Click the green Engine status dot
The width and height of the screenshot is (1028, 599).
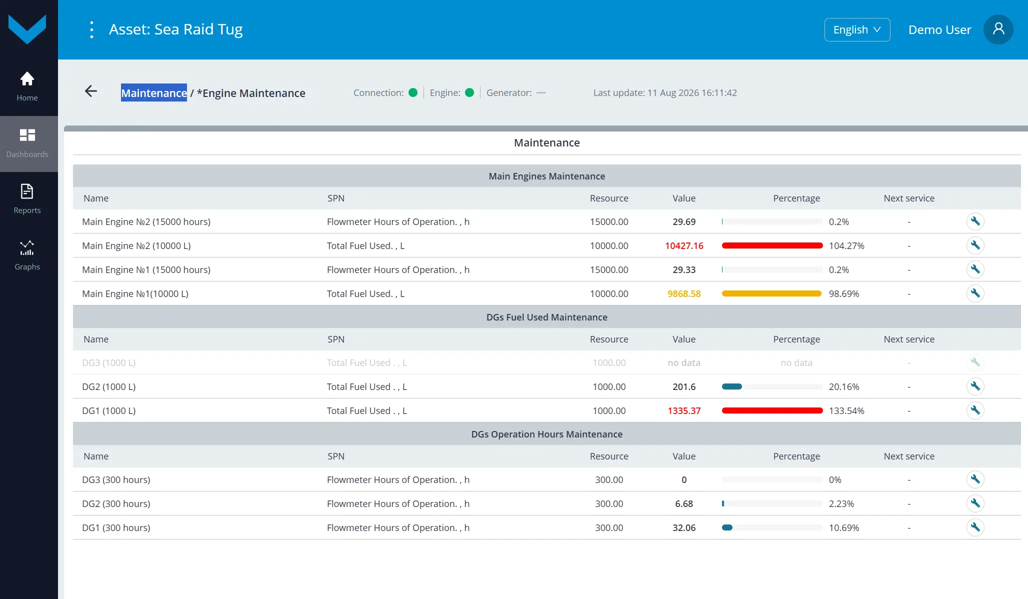(x=469, y=92)
